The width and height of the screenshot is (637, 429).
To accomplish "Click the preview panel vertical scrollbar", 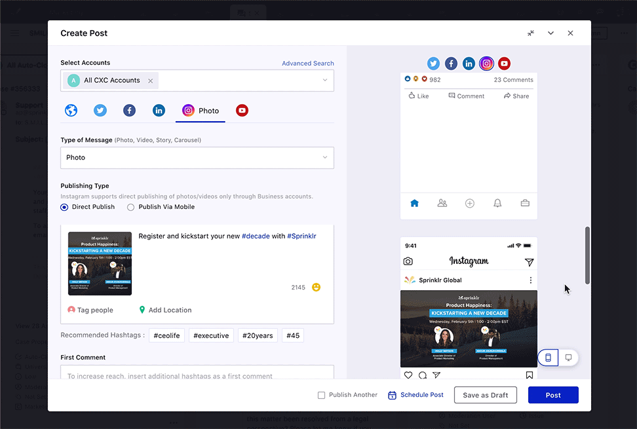I will coord(587,255).
